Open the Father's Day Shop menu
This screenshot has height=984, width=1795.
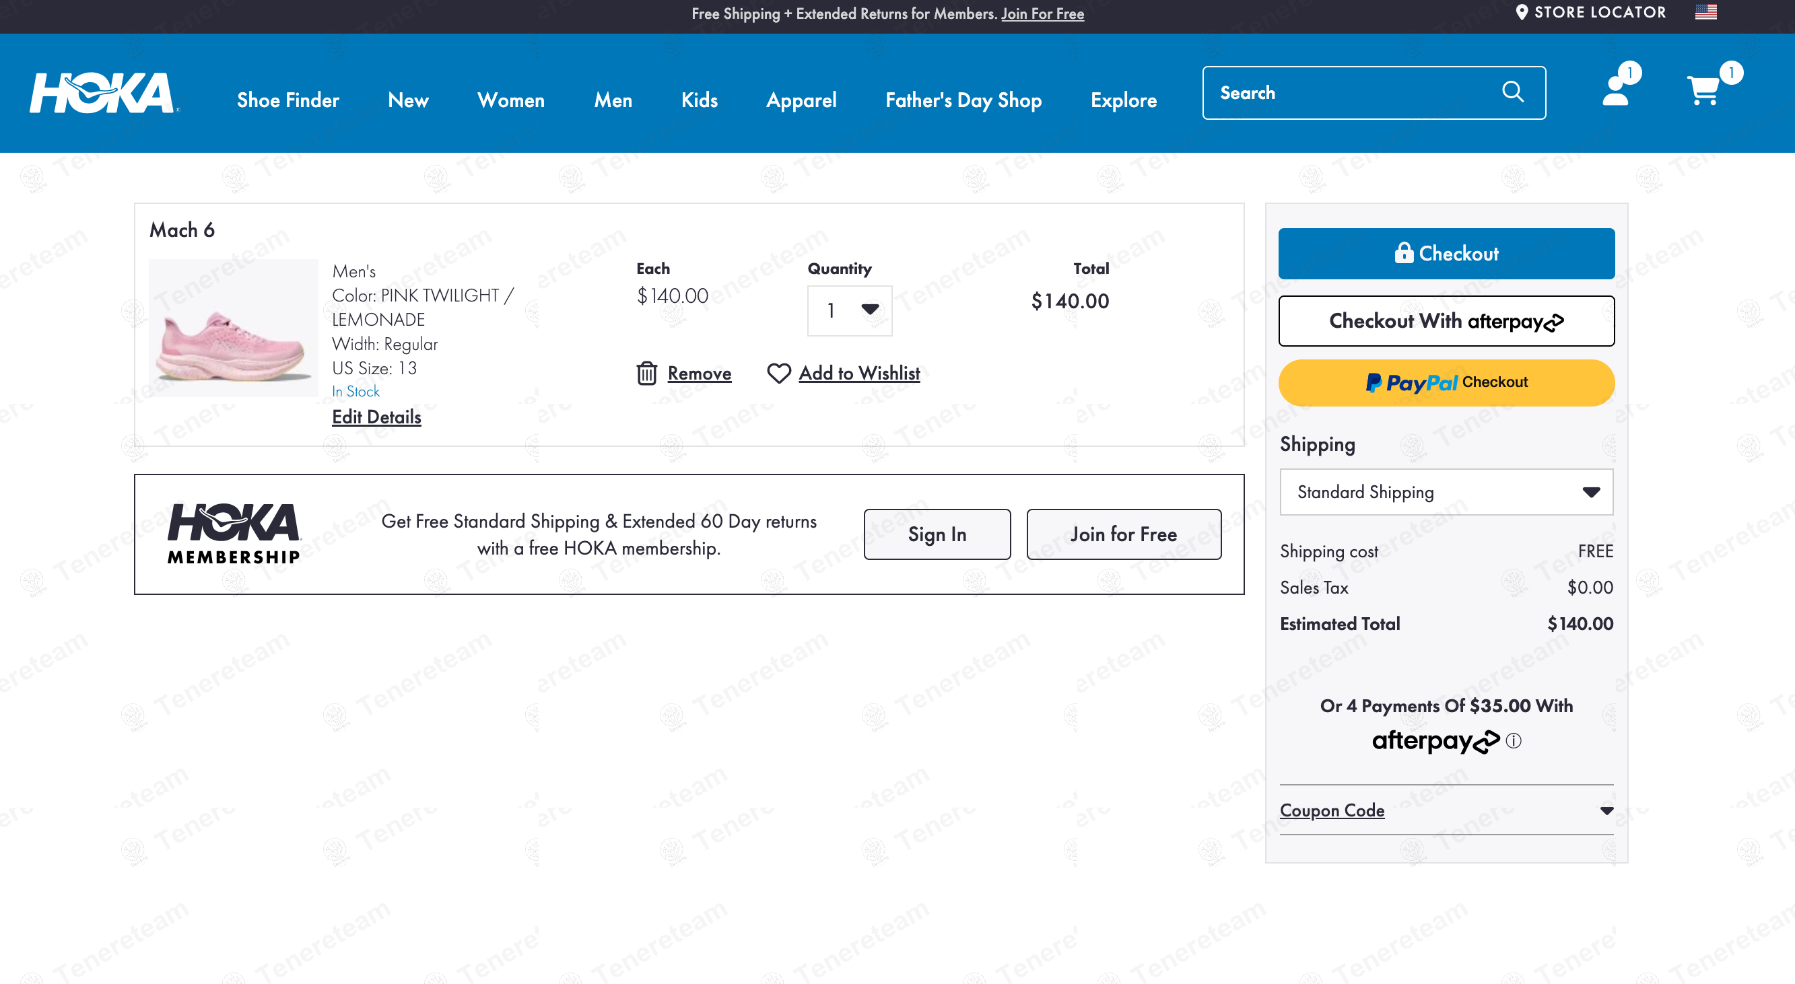(963, 100)
